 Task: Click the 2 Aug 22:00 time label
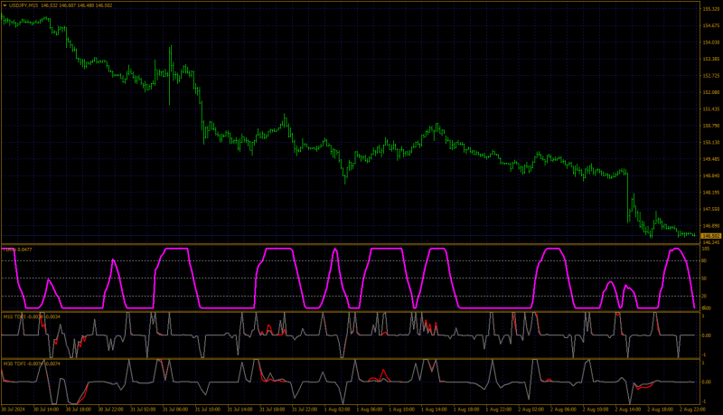pos(692,409)
